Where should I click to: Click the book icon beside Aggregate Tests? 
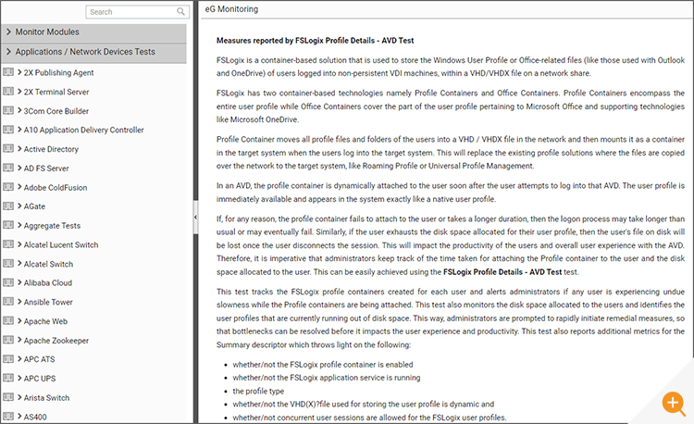point(8,225)
